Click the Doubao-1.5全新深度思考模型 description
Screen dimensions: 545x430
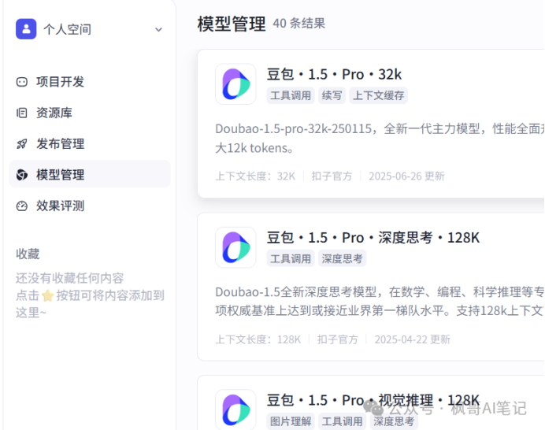pyautogui.click(x=380, y=301)
